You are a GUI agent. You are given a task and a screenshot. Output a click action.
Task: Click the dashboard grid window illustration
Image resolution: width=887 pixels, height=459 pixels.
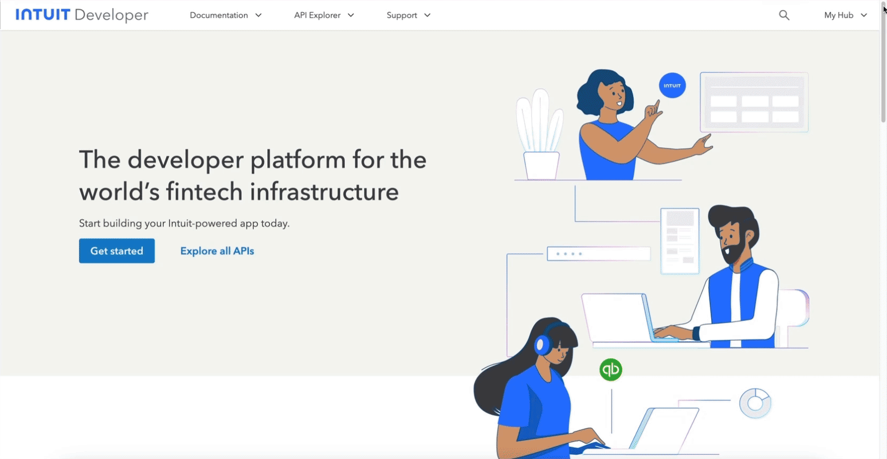click(754, 102)
